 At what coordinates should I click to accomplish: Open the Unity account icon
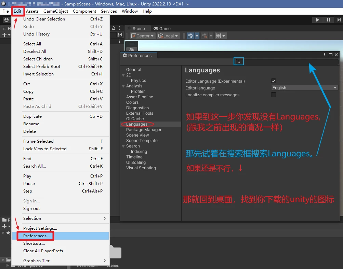pyautogui.click(x=6, y=20)
